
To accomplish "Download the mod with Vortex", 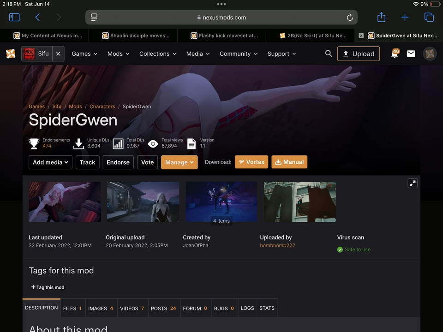I will 251,162.
